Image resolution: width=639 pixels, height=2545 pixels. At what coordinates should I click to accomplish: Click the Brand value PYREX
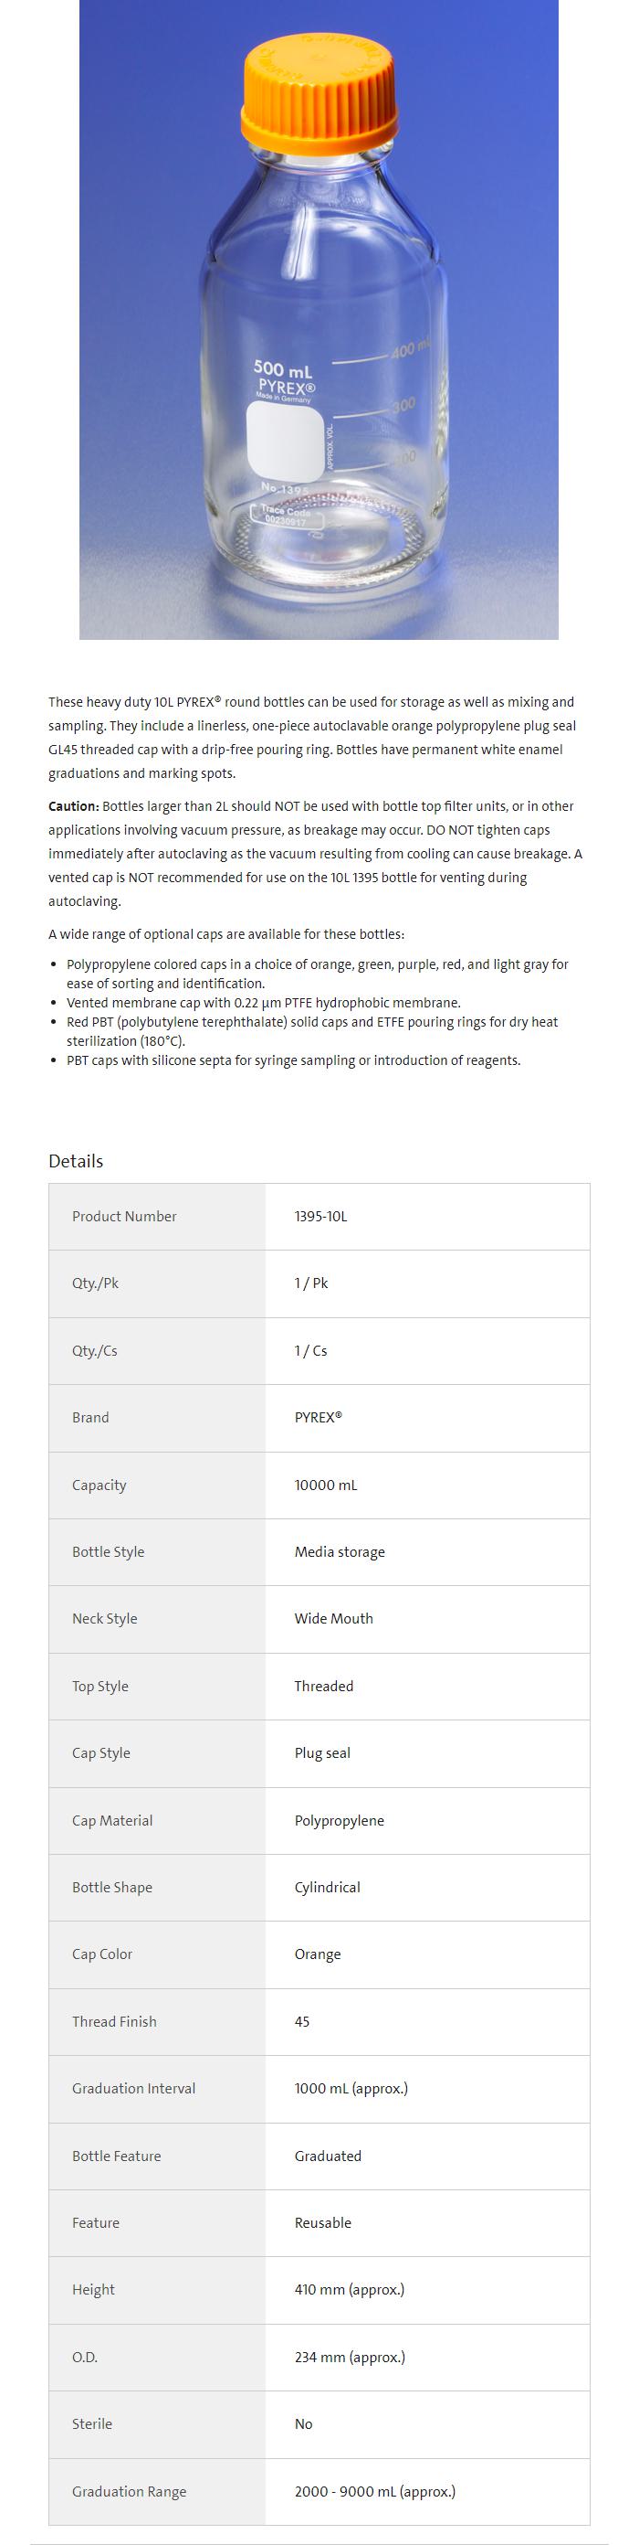pos(318,1417)
